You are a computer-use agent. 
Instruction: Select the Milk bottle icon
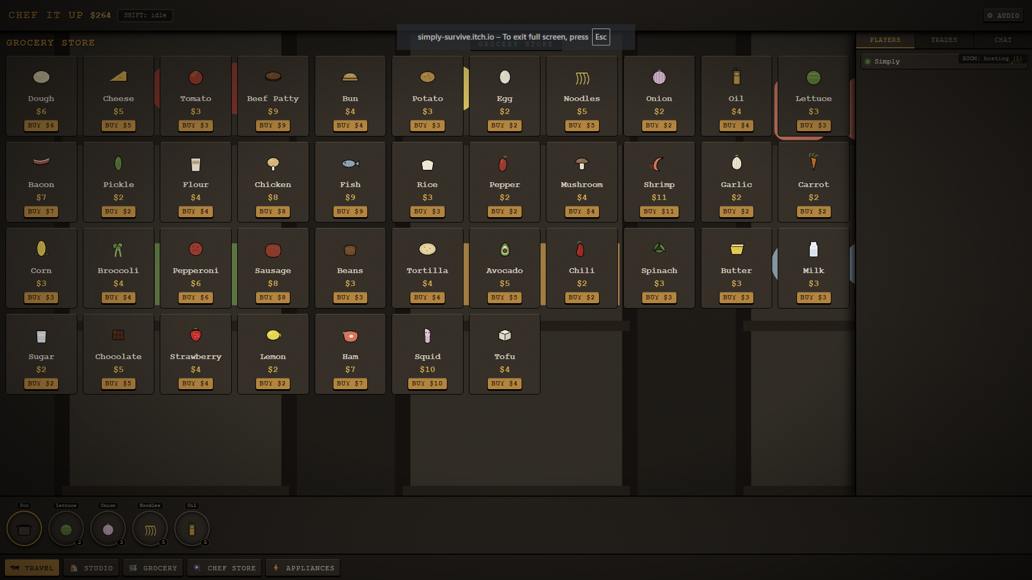(813, 249)
